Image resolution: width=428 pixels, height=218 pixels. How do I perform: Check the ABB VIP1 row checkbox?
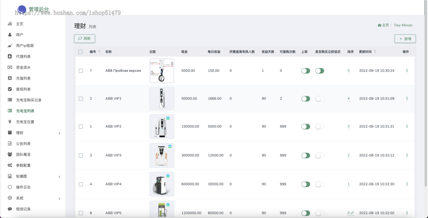point(81,98)
